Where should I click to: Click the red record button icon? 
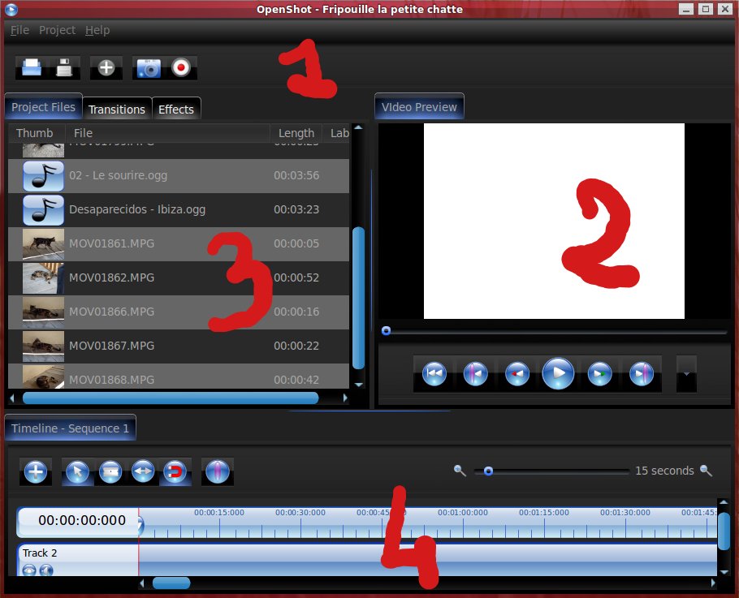[181, 68]
